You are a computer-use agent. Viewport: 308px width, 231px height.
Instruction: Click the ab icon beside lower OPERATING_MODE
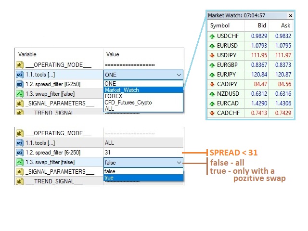click(20, 133)
